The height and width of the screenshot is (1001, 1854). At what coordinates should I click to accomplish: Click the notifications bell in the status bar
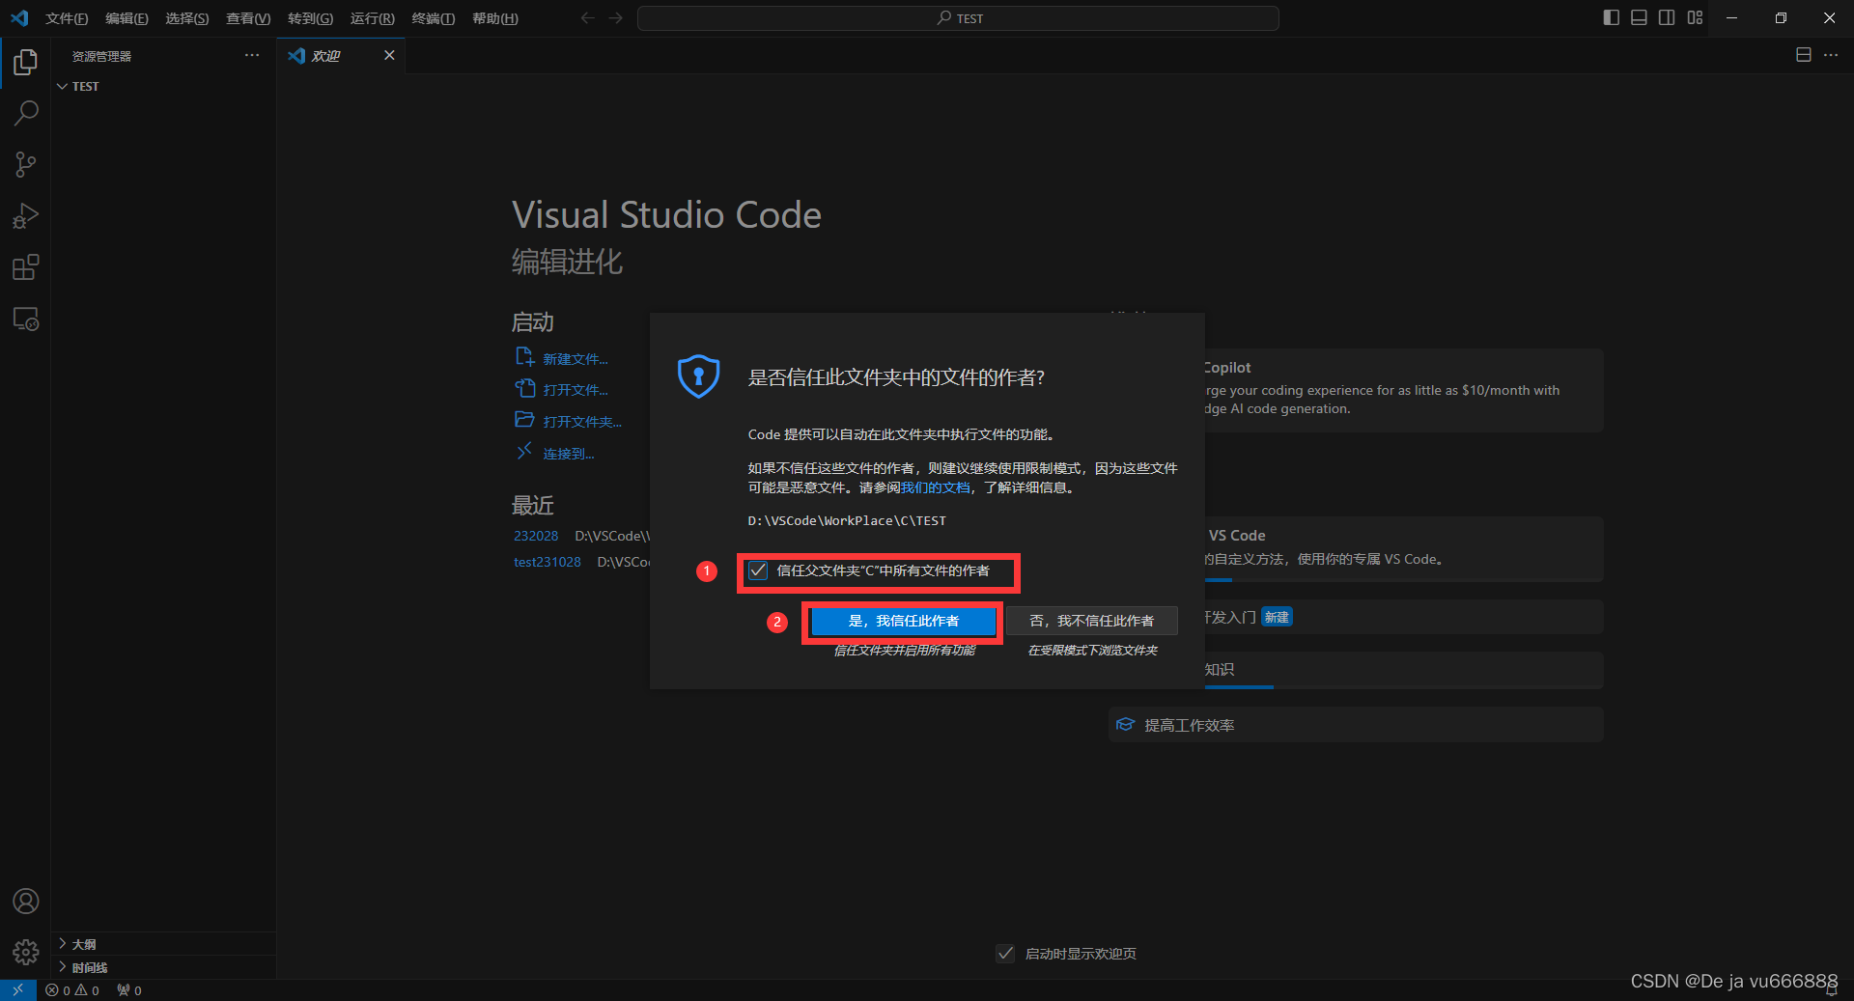click(x=1832, y=990)
